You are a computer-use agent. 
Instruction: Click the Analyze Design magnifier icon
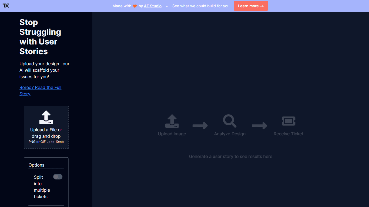[230, 121]
